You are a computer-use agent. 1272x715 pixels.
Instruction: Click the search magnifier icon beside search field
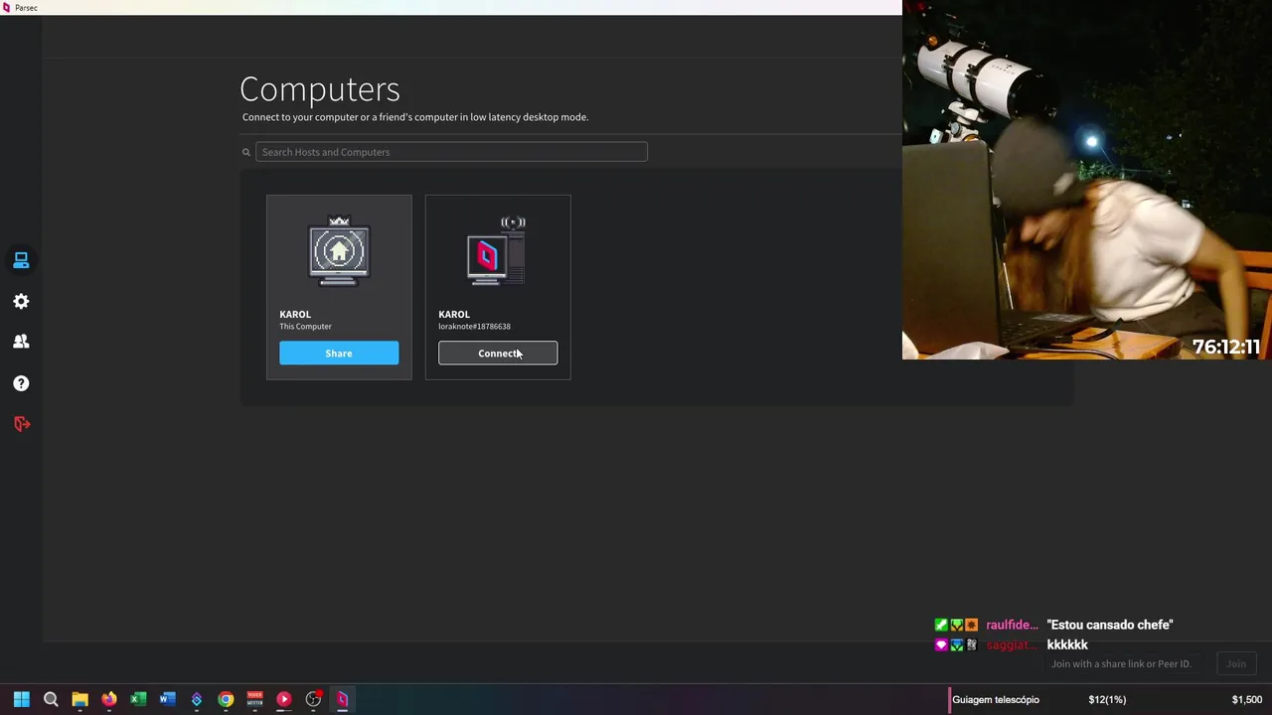coord(246,152)
